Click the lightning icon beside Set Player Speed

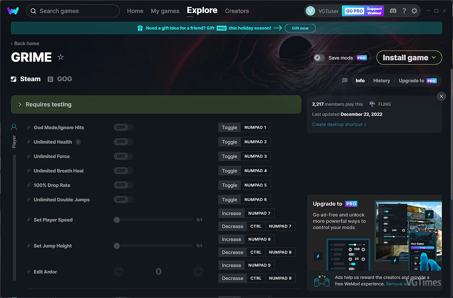[x=29, y=220]
